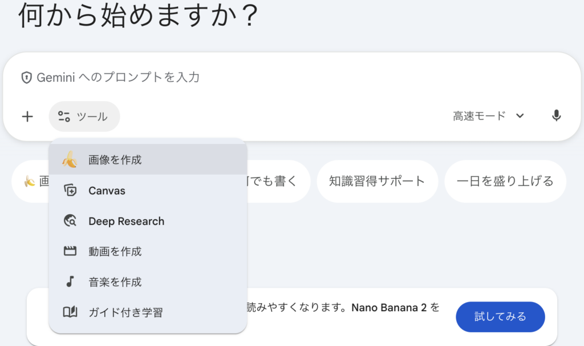Click the Canvas icon in the tools menu

pos(70,191)
